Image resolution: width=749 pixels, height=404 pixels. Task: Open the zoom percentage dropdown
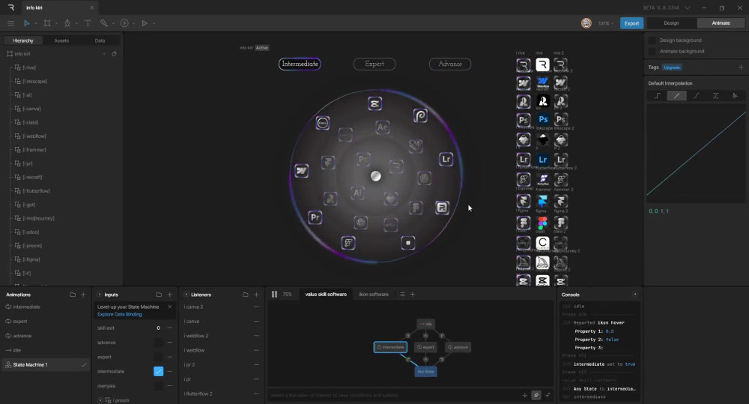point(606,23)
